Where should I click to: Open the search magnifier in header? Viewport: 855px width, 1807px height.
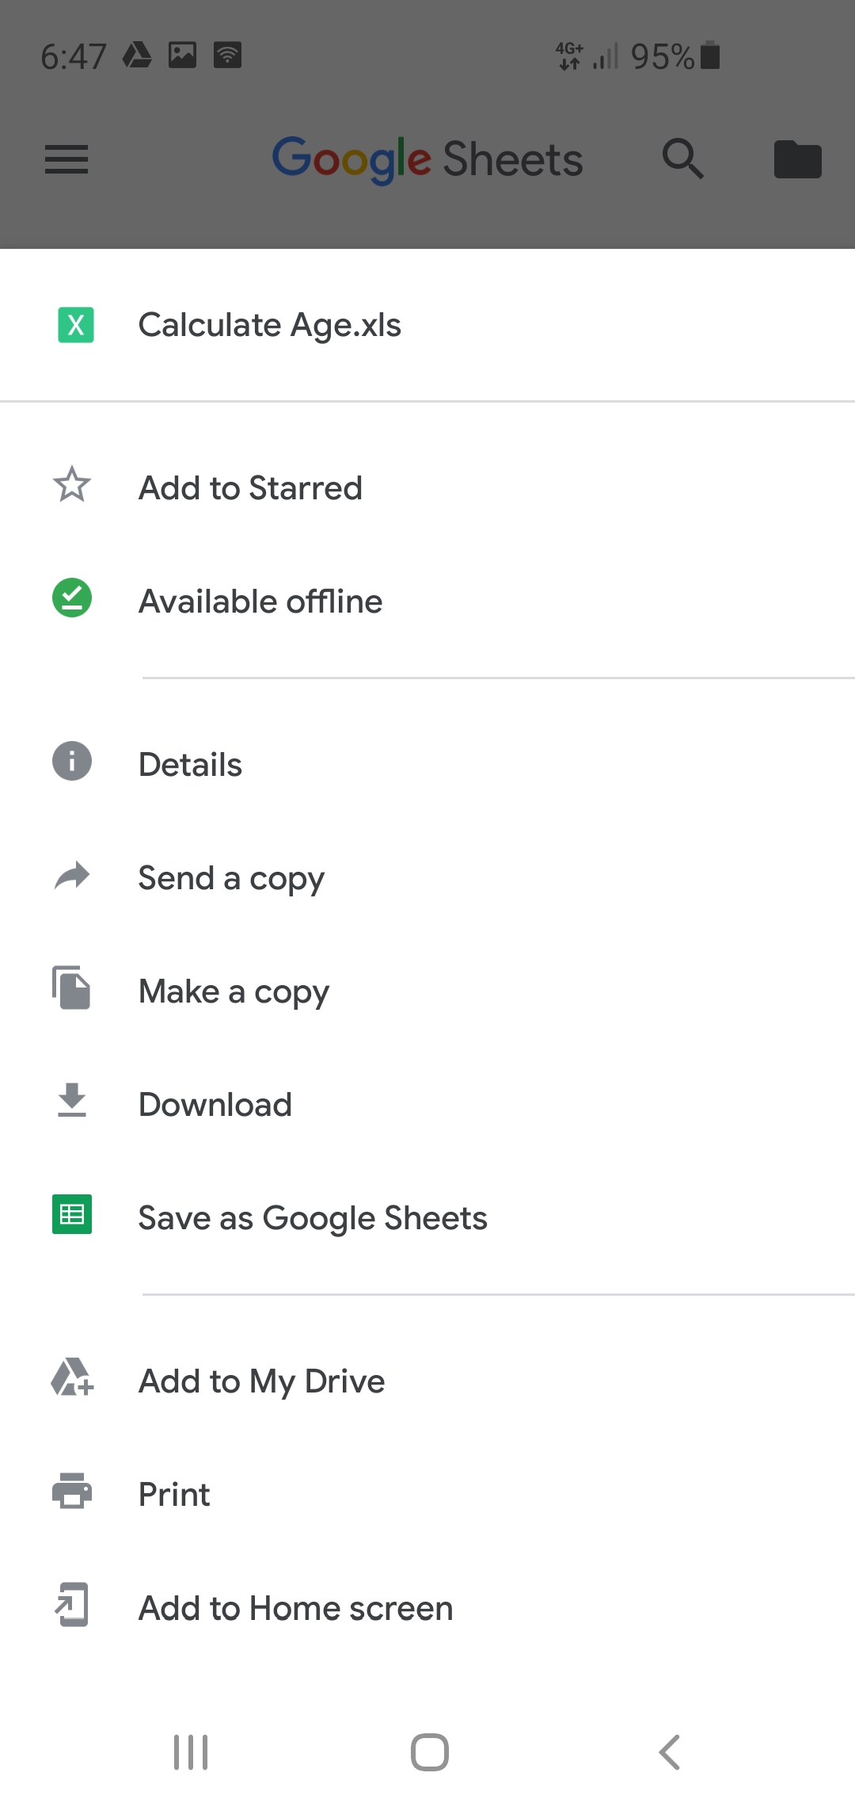(683, 159)
